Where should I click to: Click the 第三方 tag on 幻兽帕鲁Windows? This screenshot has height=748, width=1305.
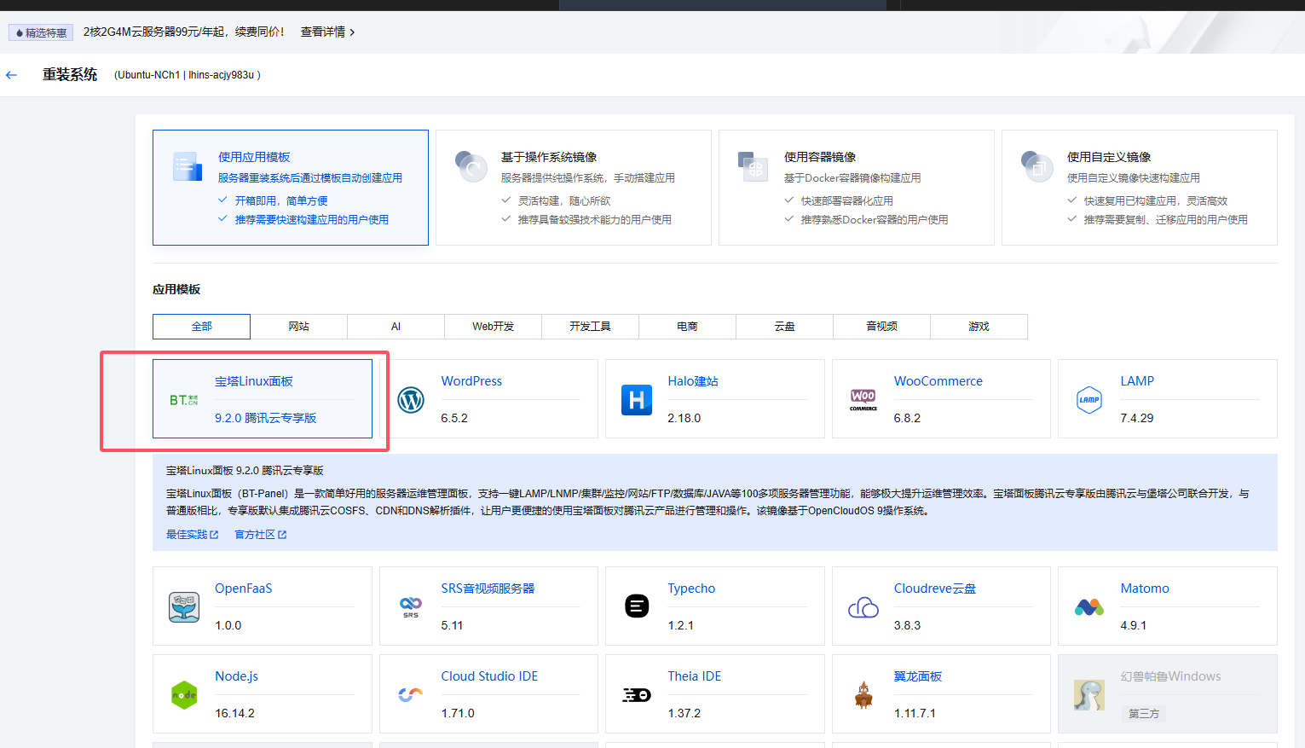click(1144, 714)
